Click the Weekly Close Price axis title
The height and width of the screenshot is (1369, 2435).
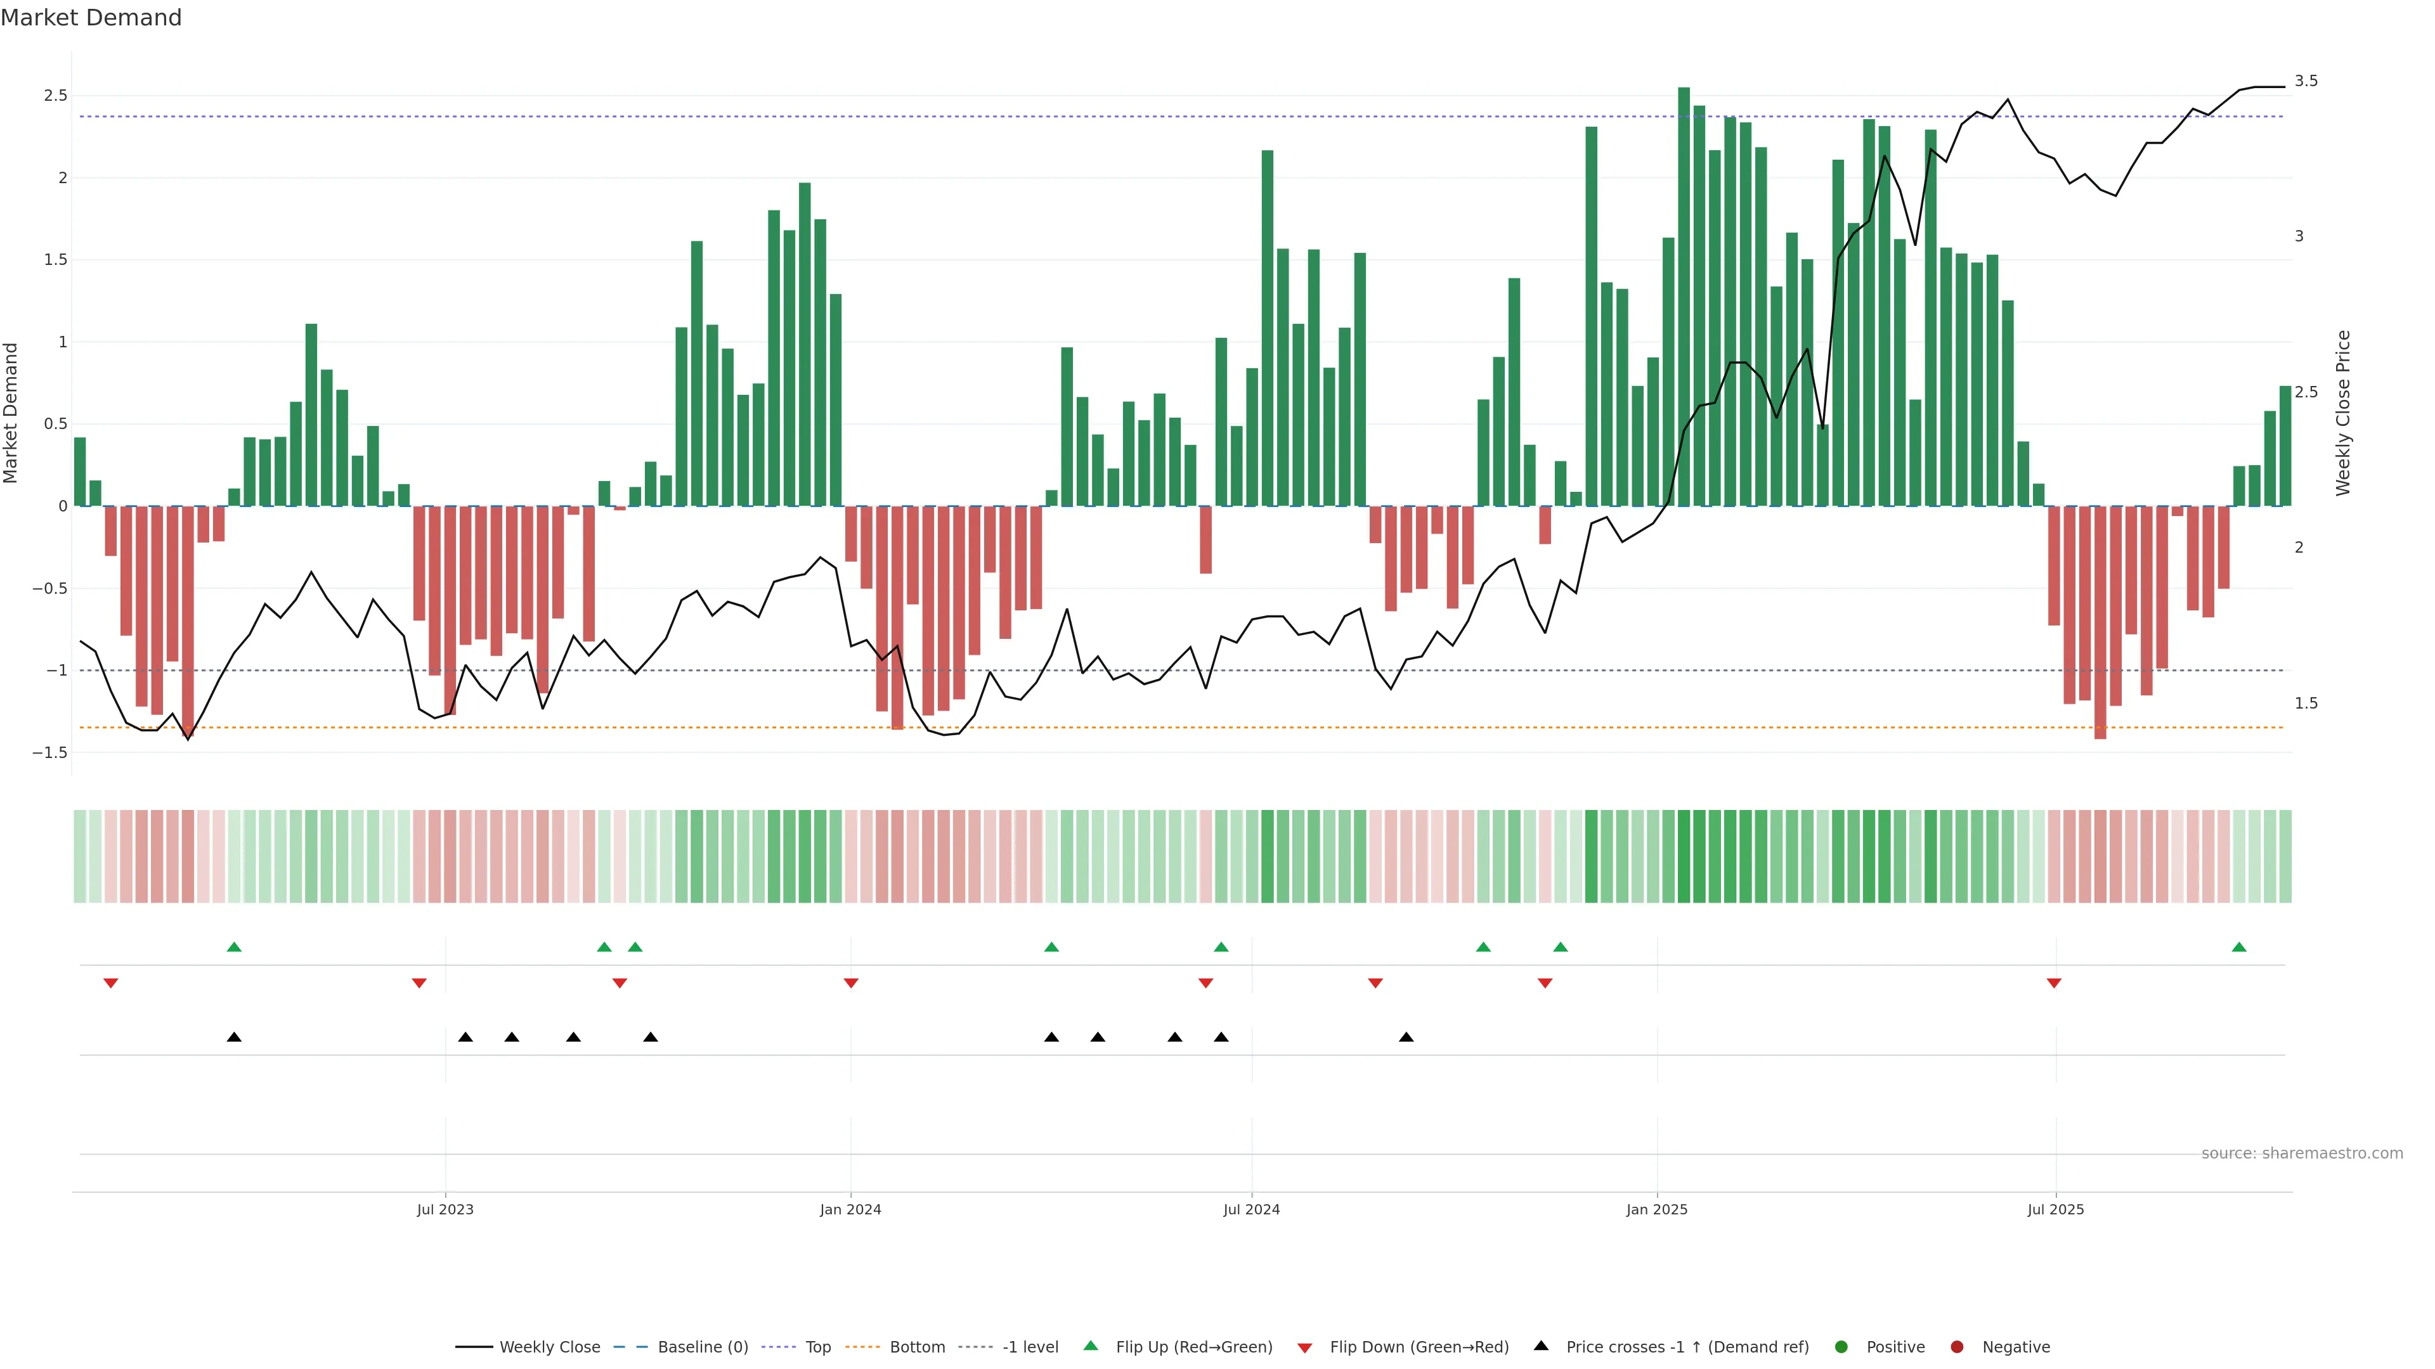(2342, 413)
